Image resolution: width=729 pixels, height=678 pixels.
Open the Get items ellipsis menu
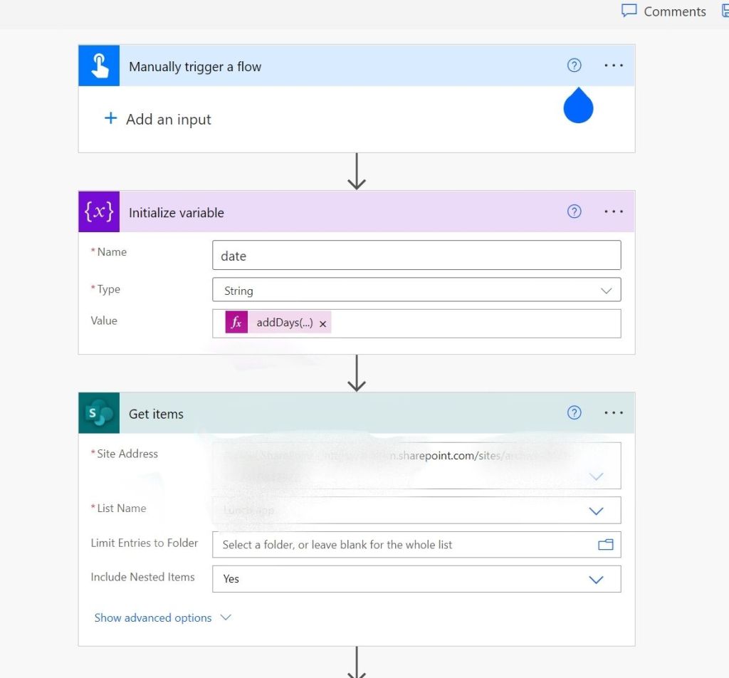tap(613, 413)
